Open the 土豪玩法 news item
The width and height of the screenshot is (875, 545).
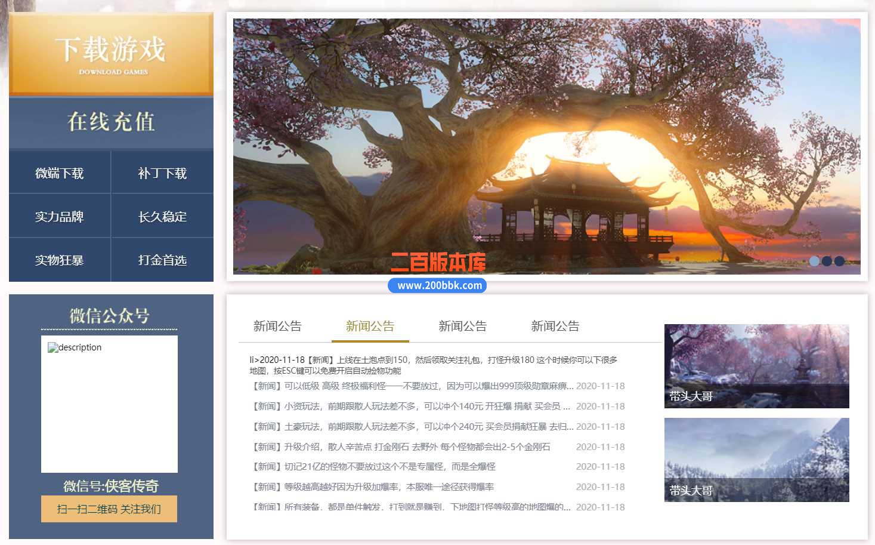tap(413, 427)
